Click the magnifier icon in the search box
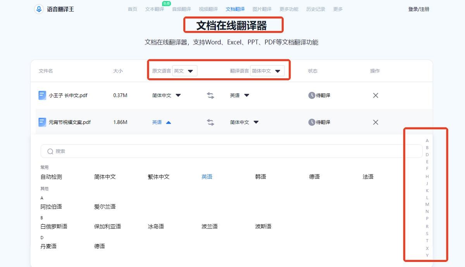 (x=50, y=152)
